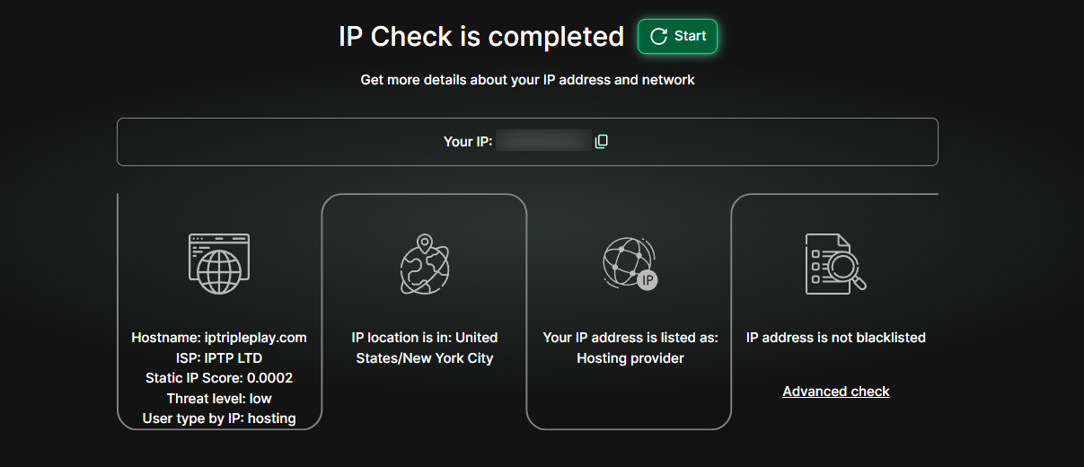
Task: Click the Your IP label
Action: click(468, 141)
